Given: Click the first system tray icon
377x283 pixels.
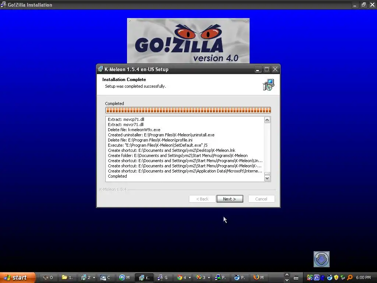Looking at the screenshot, I should [310, 277].
